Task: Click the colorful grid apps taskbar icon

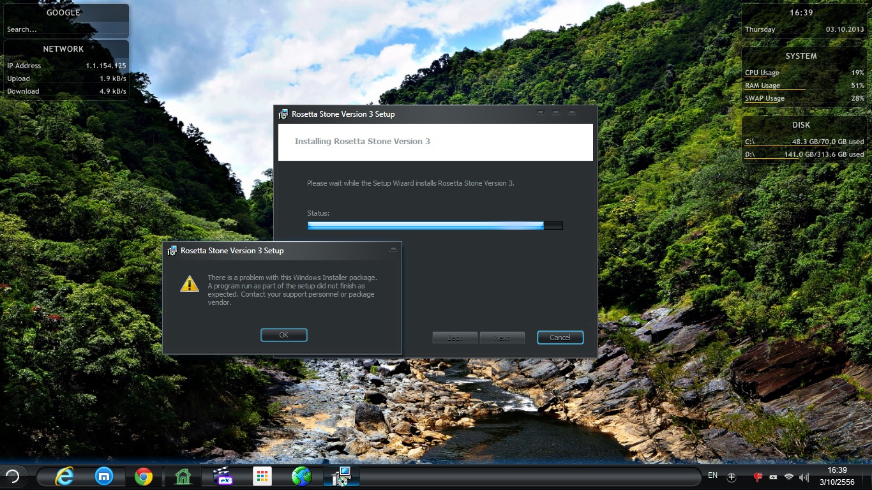Action: (x=262, y=476)
